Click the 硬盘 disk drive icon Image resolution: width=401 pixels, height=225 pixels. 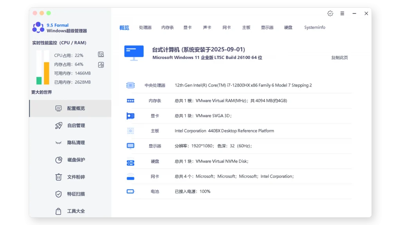[130, 162]
